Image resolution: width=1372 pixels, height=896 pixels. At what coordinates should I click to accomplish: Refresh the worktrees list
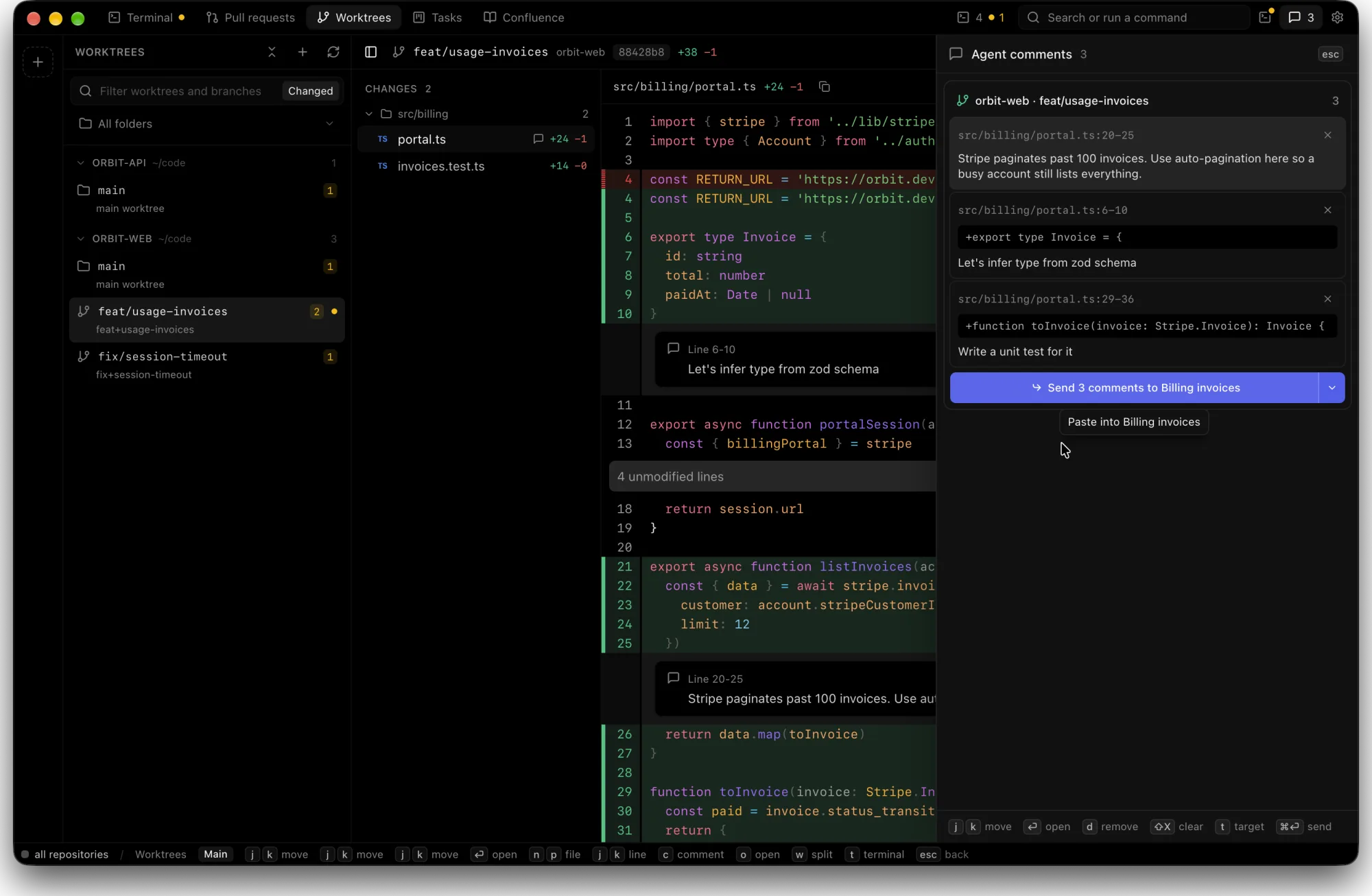[333, 52]
